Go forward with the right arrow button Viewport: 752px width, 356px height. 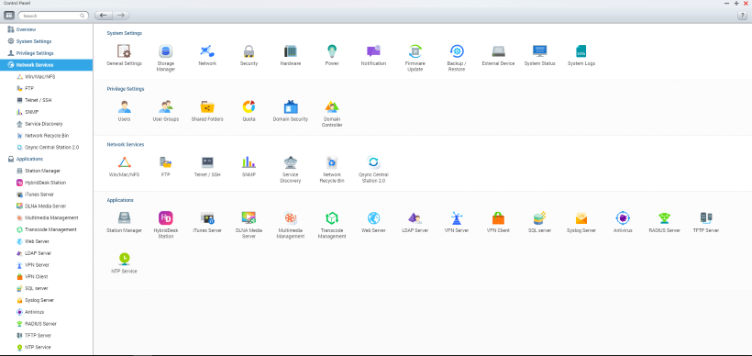pos(121,16)
